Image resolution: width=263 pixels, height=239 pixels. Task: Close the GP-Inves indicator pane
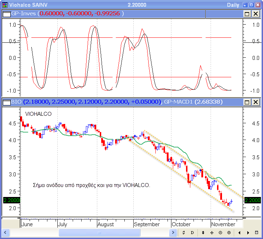coord(256,14)
